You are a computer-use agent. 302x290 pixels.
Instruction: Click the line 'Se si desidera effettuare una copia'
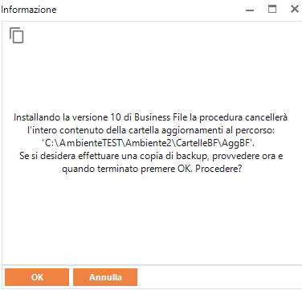click(151, 156)
